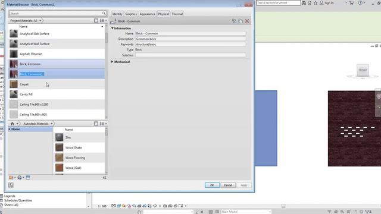Select Zinc in Autodesk Materials library

tap(79, 137)
